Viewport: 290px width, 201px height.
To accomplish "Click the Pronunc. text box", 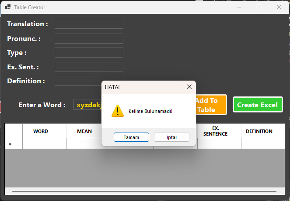I will pos(89,39).
